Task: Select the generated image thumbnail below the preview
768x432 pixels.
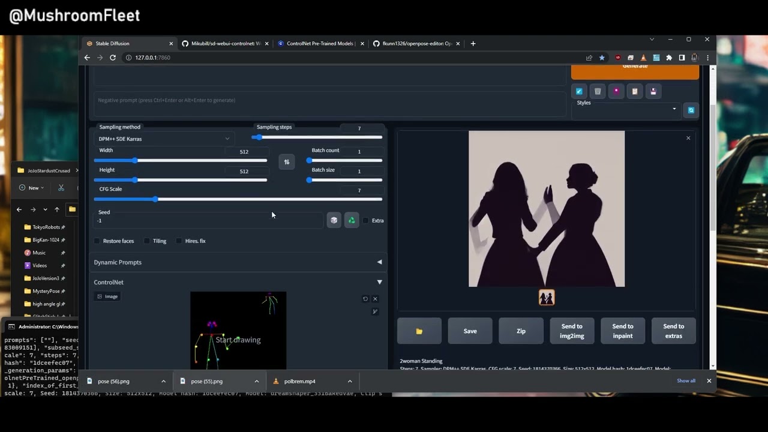Action: (x=547, y=298)
